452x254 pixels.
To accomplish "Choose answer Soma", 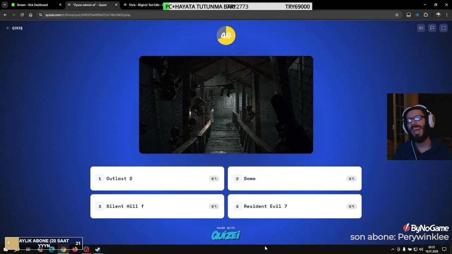I will 295,179.
